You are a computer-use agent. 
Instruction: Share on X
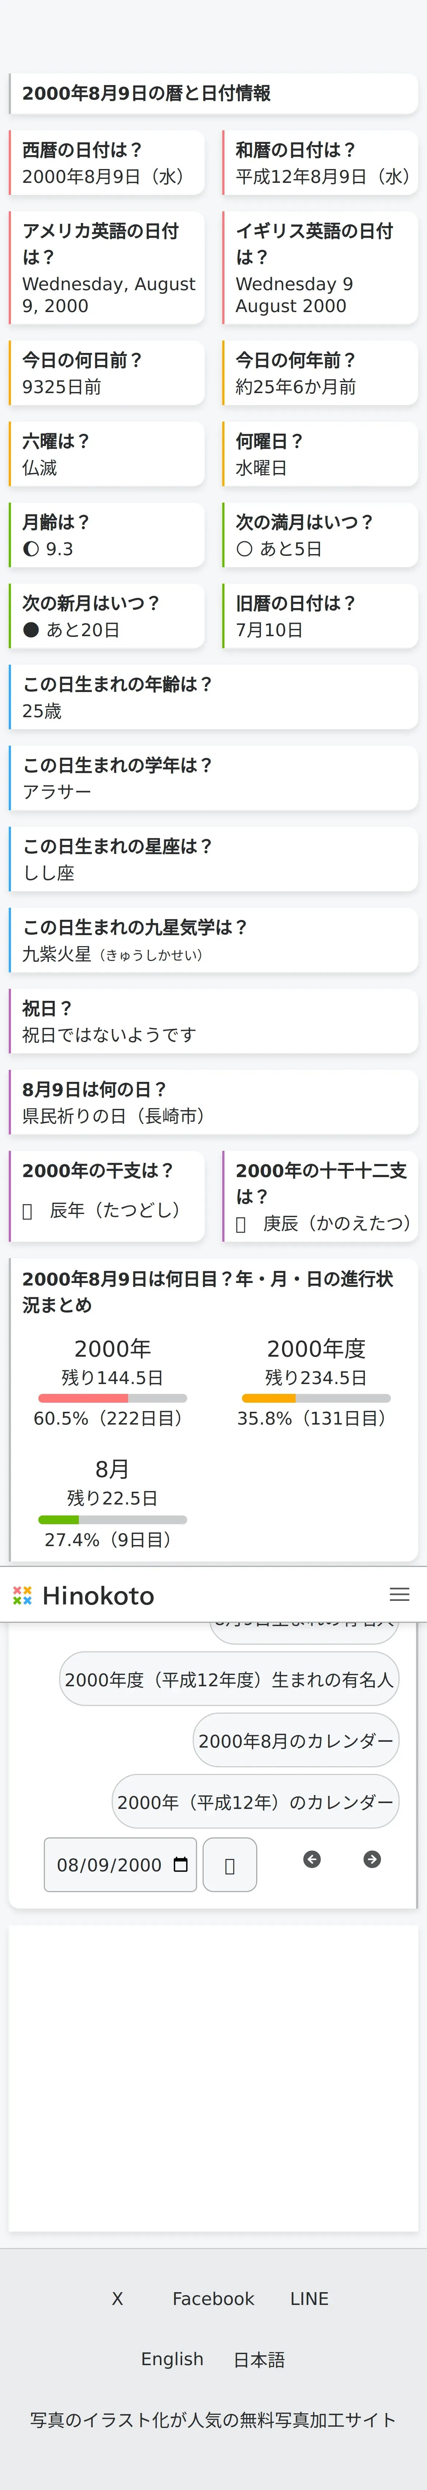117,2299
